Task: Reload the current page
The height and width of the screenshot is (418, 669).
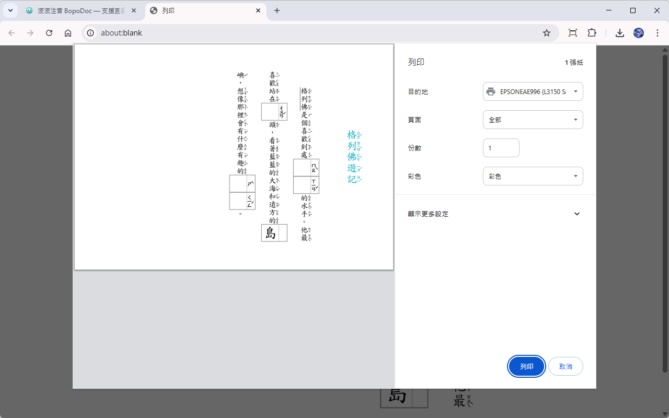Action: (49, 32)
